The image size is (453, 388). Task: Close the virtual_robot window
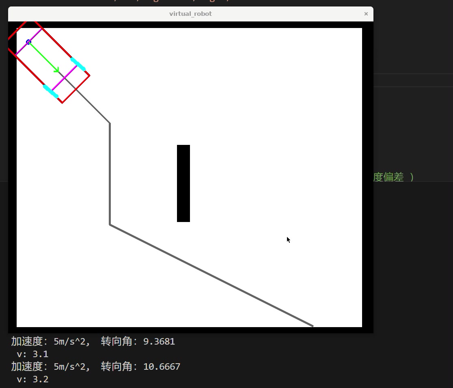pos(366,14)
